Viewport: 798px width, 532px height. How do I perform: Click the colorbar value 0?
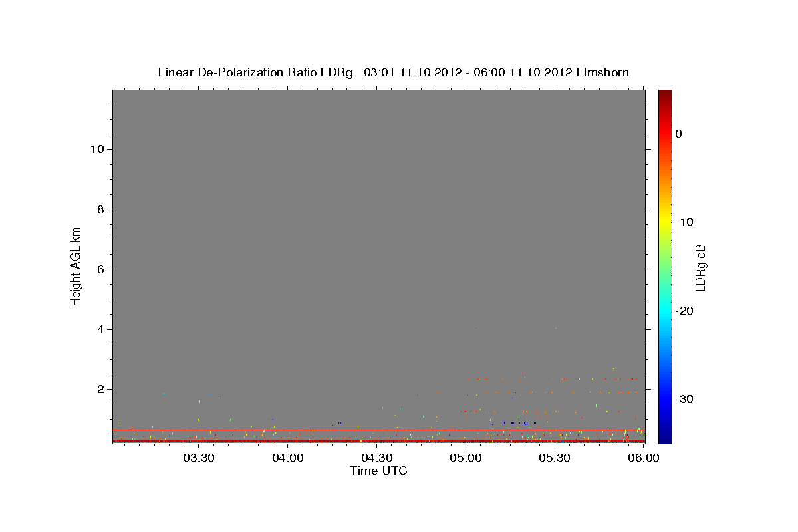pos(679,134)
